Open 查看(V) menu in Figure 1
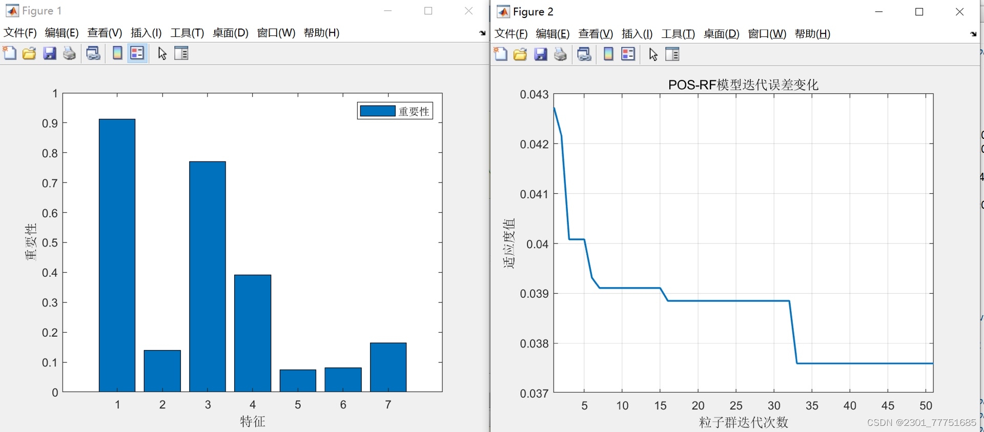984x432 pixels. click(105, 33)
